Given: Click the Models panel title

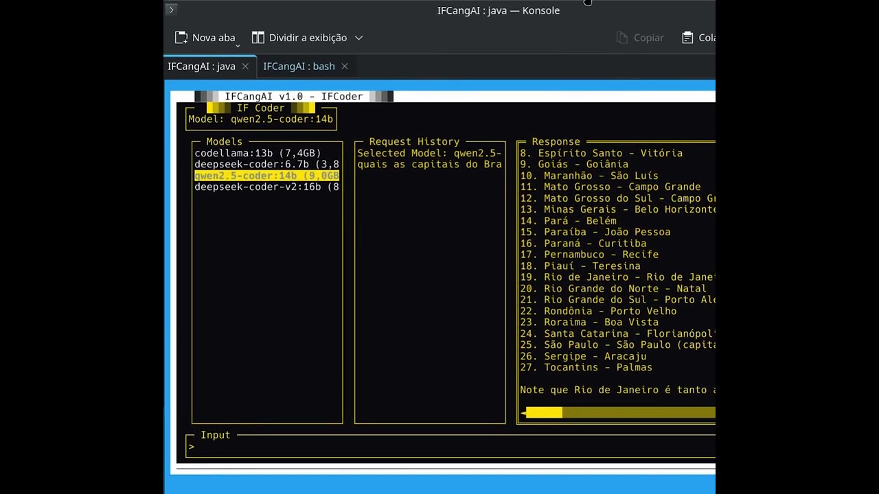Looking at the screenshot, I should (225, 142).
